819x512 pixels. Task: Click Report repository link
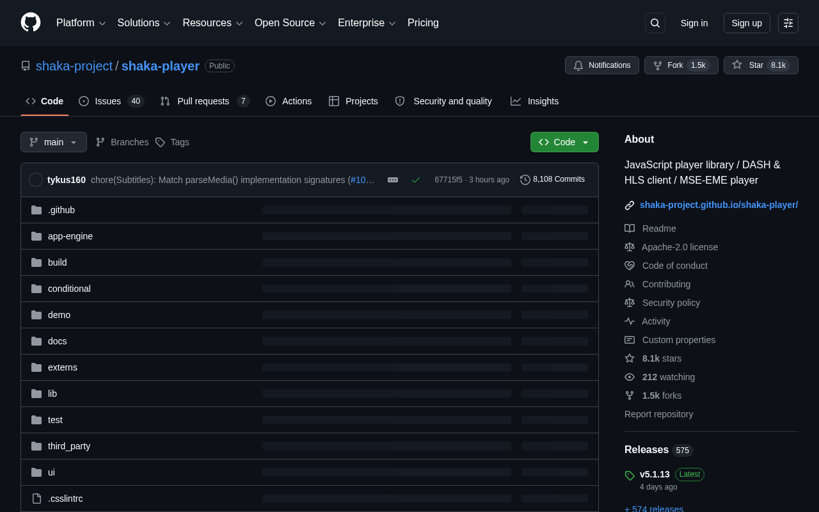[x=658, y=414]
